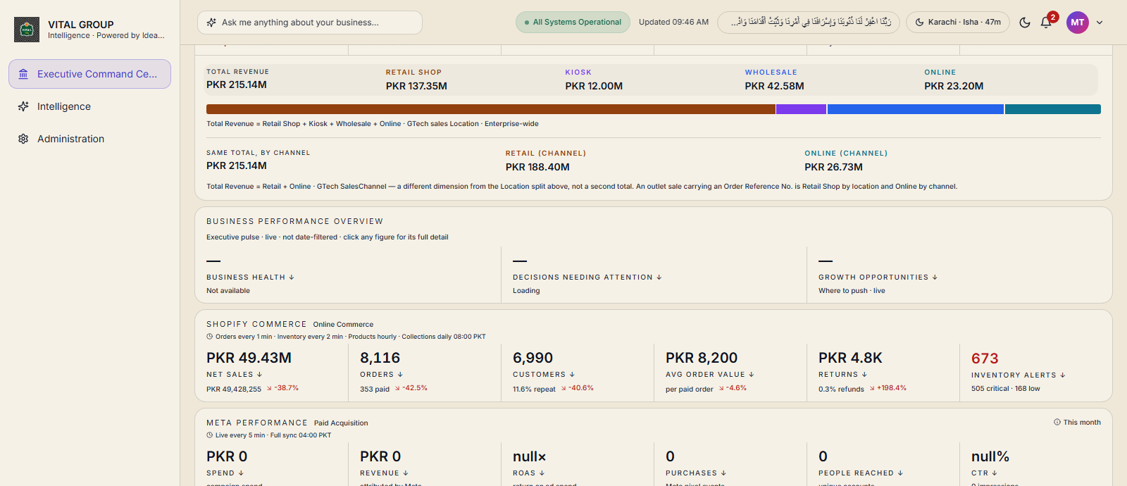Click the blue Wholesale revenue bar segment

pos(916,109)
